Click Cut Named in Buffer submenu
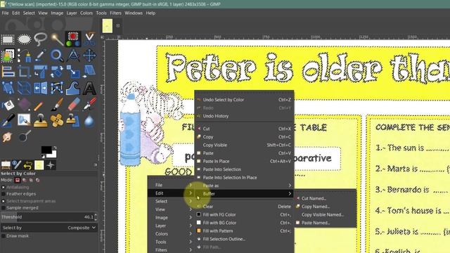Viewport: 450px width, 253px height. click(x=326, y=198)
